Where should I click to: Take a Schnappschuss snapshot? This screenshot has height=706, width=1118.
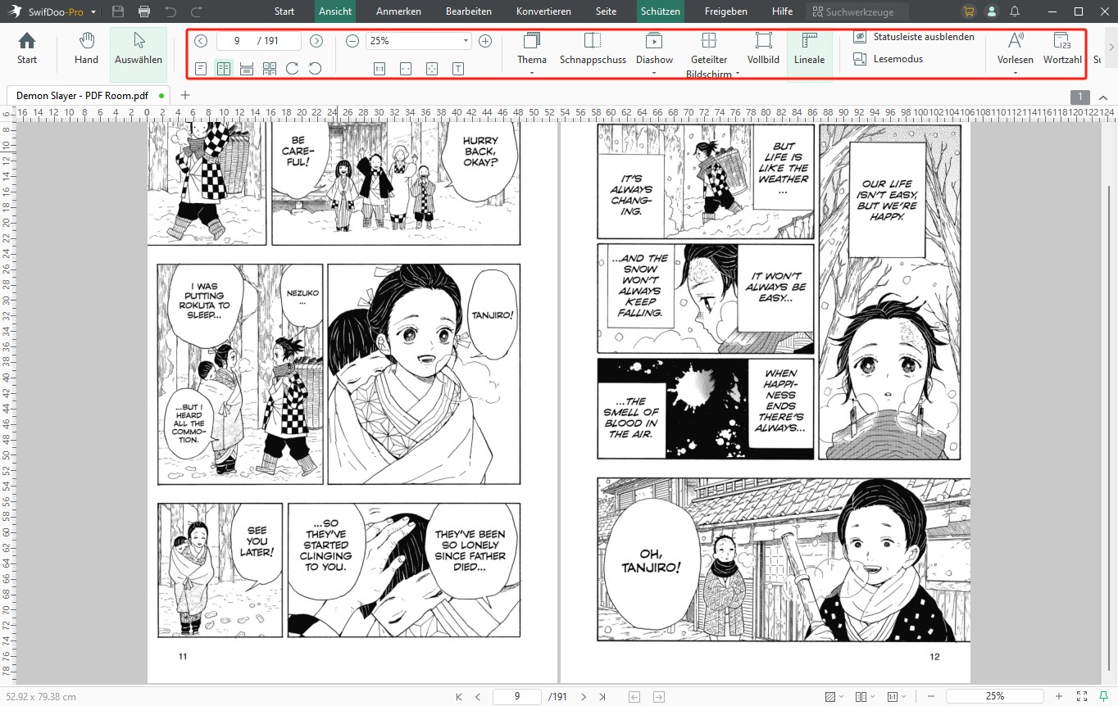593,48
